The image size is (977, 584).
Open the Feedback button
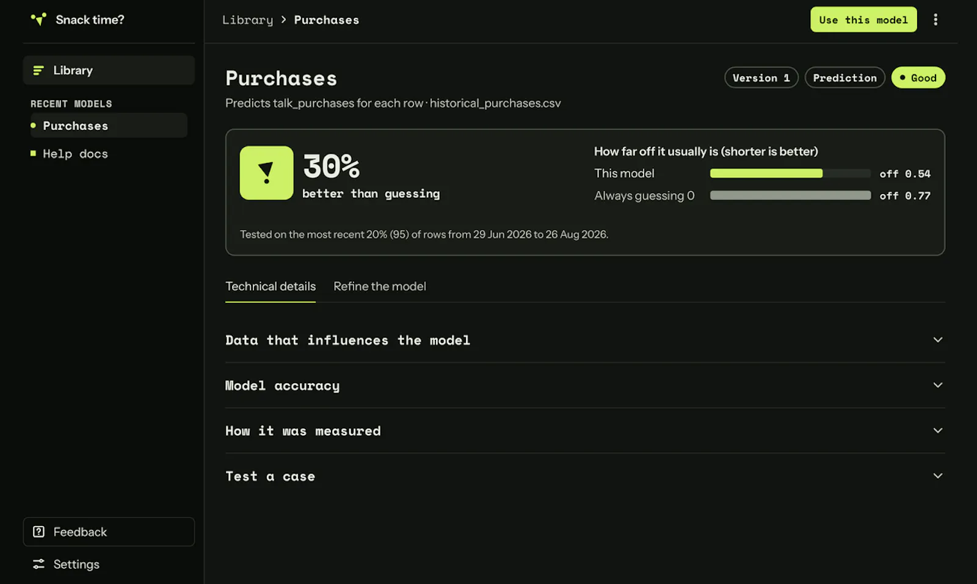click(109, 532)
